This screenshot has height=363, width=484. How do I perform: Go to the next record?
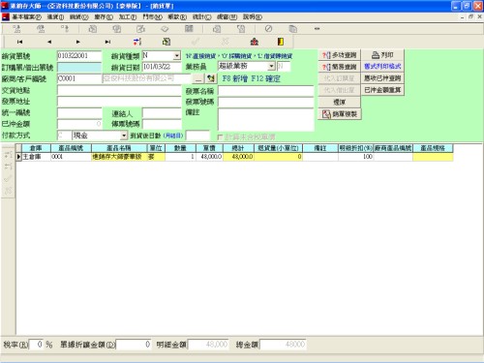point(78,42)
